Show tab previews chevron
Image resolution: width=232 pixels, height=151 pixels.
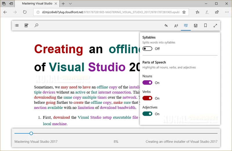pos(70,4)
